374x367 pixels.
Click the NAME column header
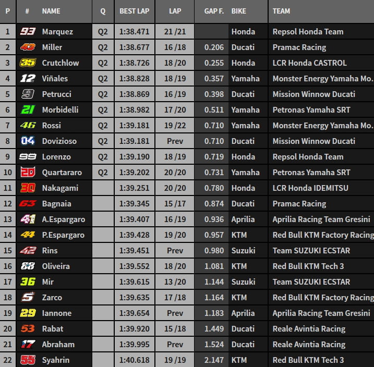[51, 11]
